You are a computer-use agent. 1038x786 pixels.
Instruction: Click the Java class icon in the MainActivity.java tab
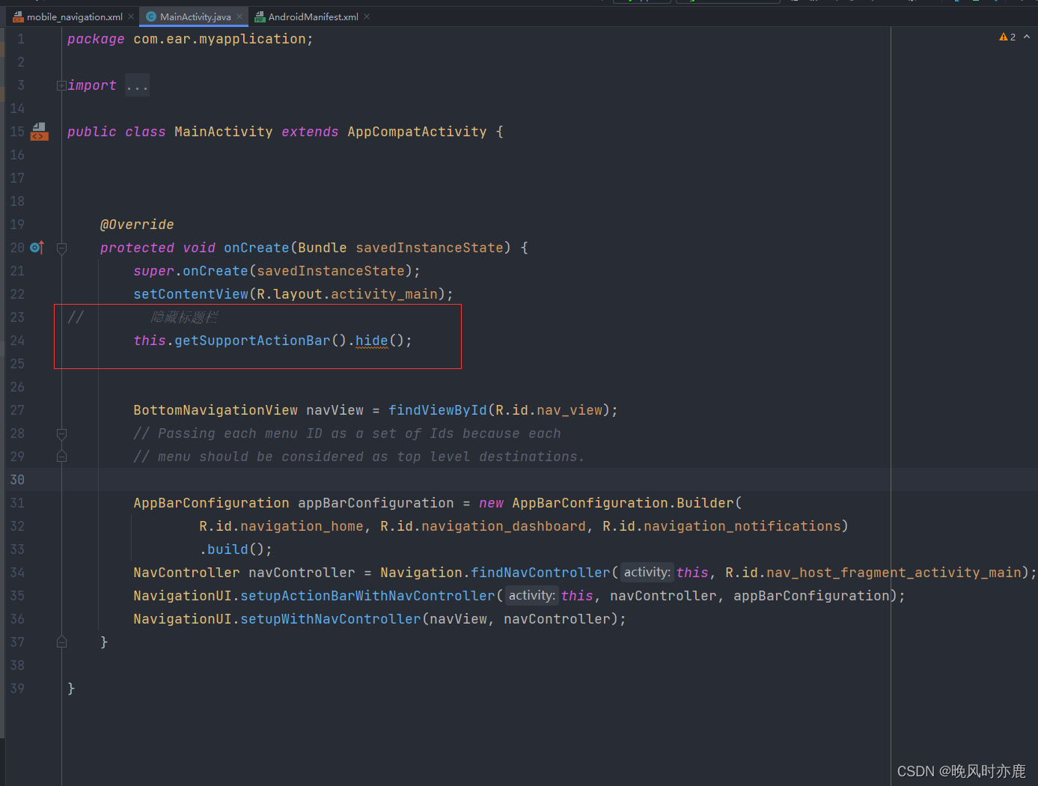point(151,16)
